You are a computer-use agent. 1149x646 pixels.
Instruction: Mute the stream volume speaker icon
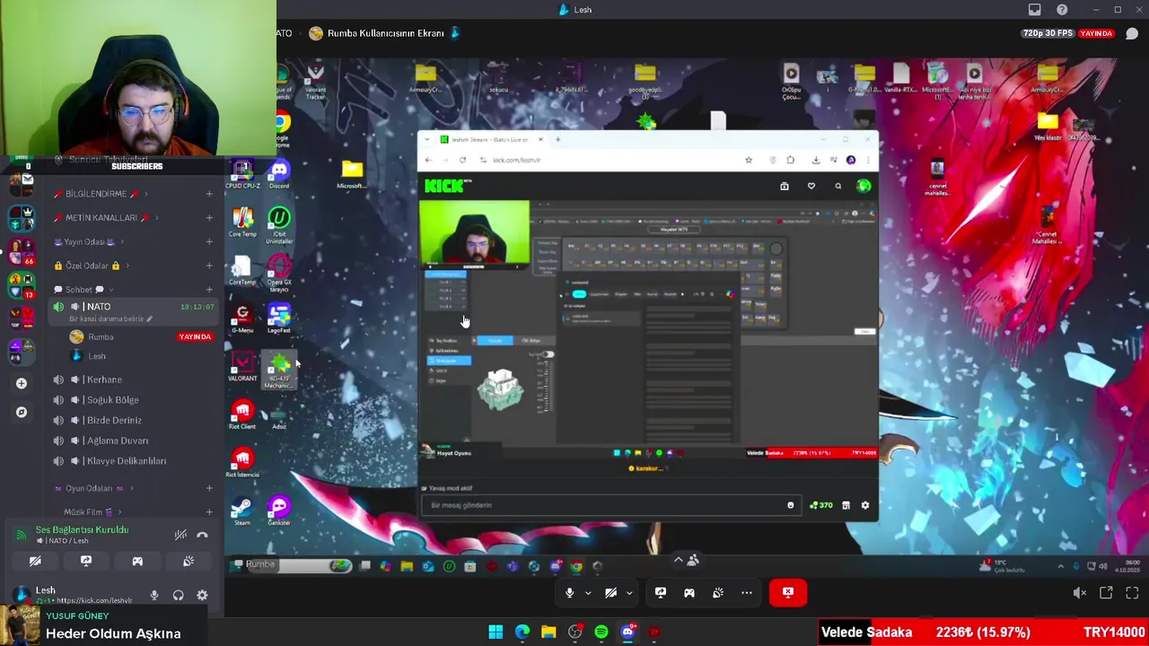[1080, 593]
